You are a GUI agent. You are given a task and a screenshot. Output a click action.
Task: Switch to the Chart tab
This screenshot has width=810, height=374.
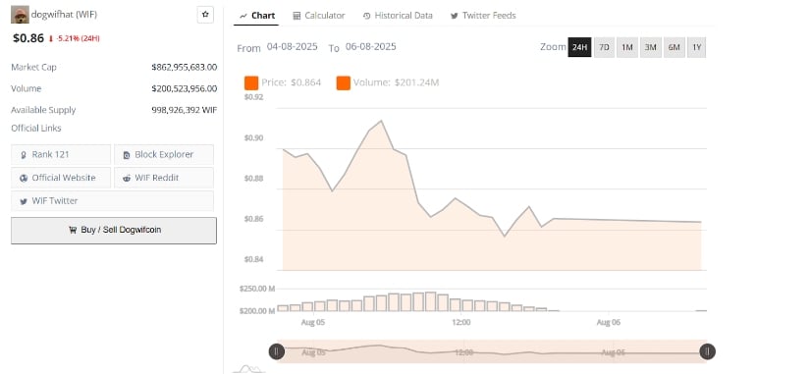[x=256, y=16]
